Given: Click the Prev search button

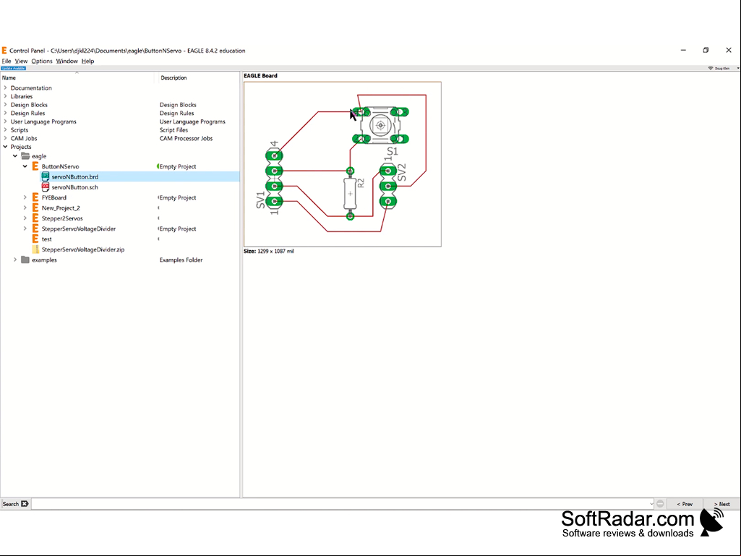Looking at the screenshot, I should pos(685,504).
